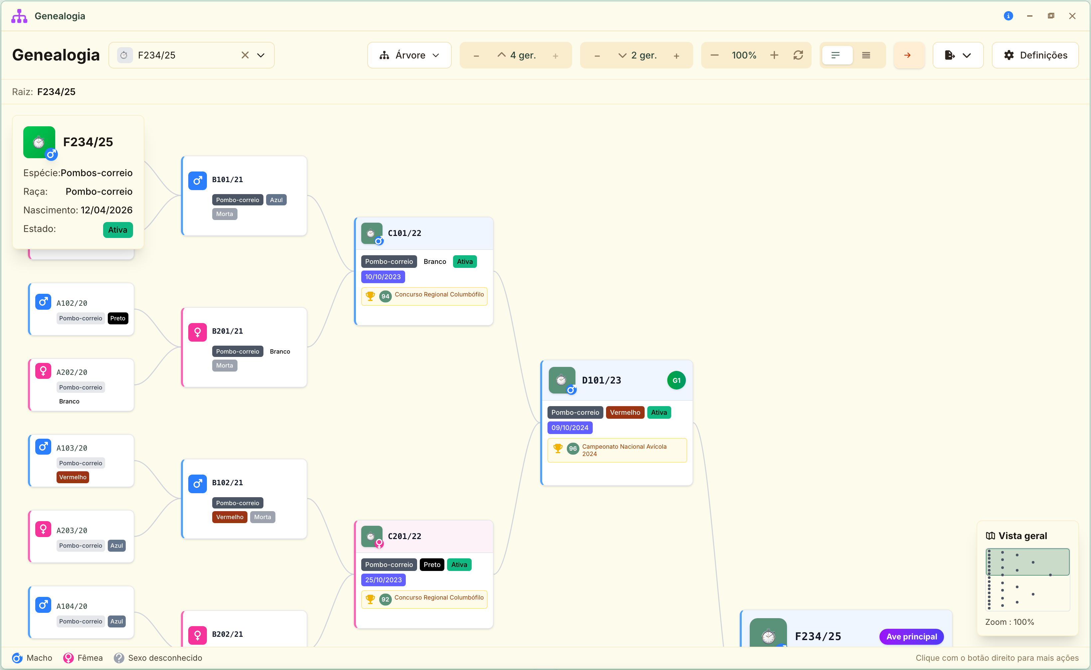Click male icon on A104/20 card
Image resolution: width=1091 pixels, height=670 pixels.
(43, 605)
